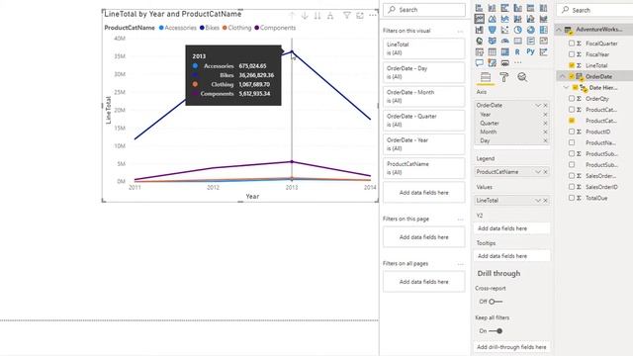Check the SalesOrderID field checkbox

(572, 187)
